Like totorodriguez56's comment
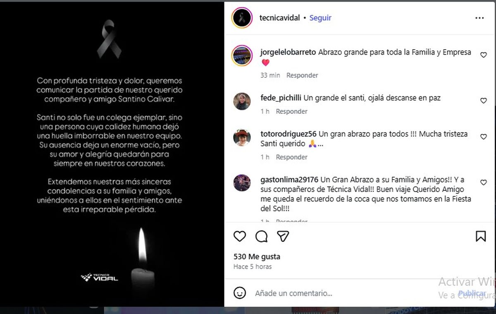This screenshot has height=314, width=496. click(483, 137)
